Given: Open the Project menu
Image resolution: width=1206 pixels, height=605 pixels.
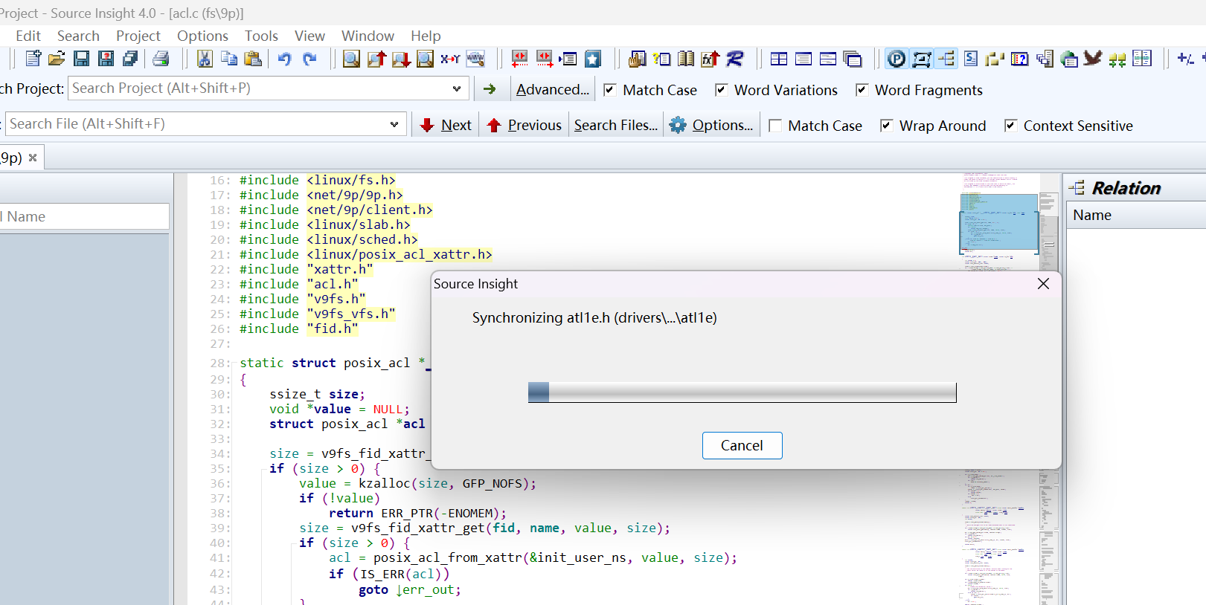Looking at the screenshot, I should (x=138, y=36).
